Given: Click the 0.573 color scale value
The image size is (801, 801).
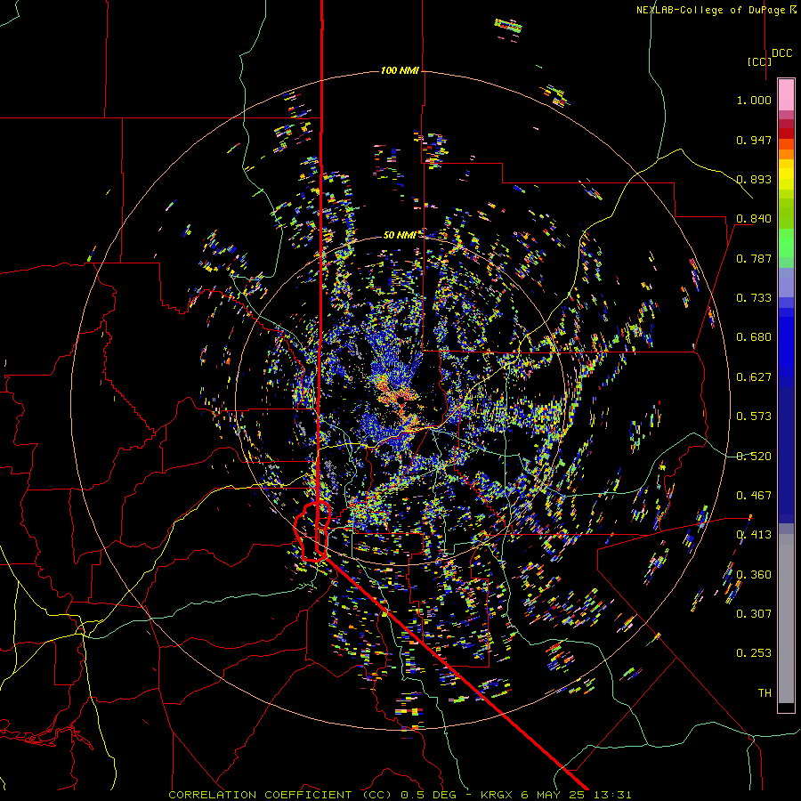Looking at the screenshot, I should pyautogui.click(x=754, y=417).
